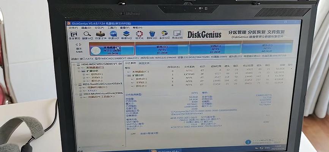Select the 软件(D:) 61.0GB partition bar

[x=162, y=48]
